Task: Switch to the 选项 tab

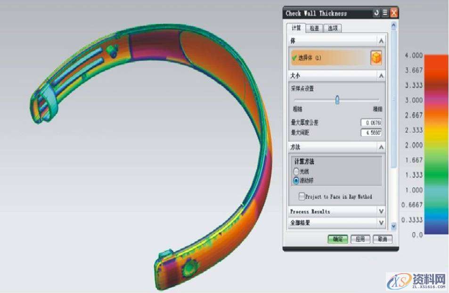Action: point(332,28)
